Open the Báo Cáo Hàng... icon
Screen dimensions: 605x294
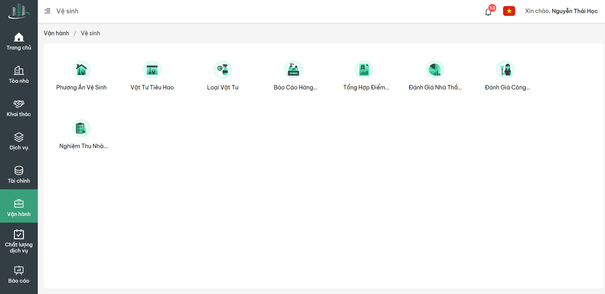[x=293, y=69]
